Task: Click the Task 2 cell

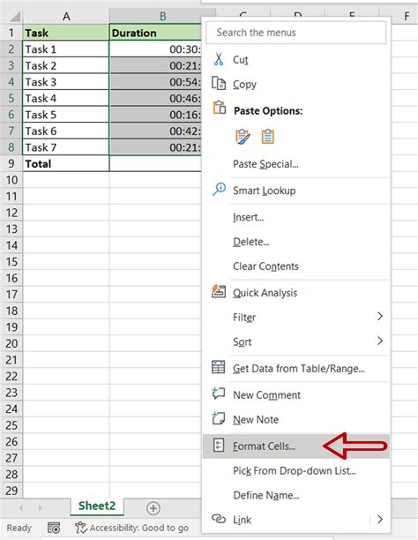Action: pos(66,65)
